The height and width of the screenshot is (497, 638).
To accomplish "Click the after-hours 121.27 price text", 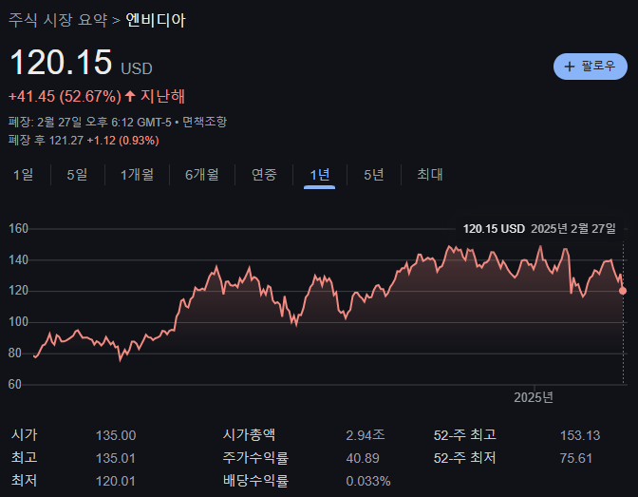I will (66, 141).
